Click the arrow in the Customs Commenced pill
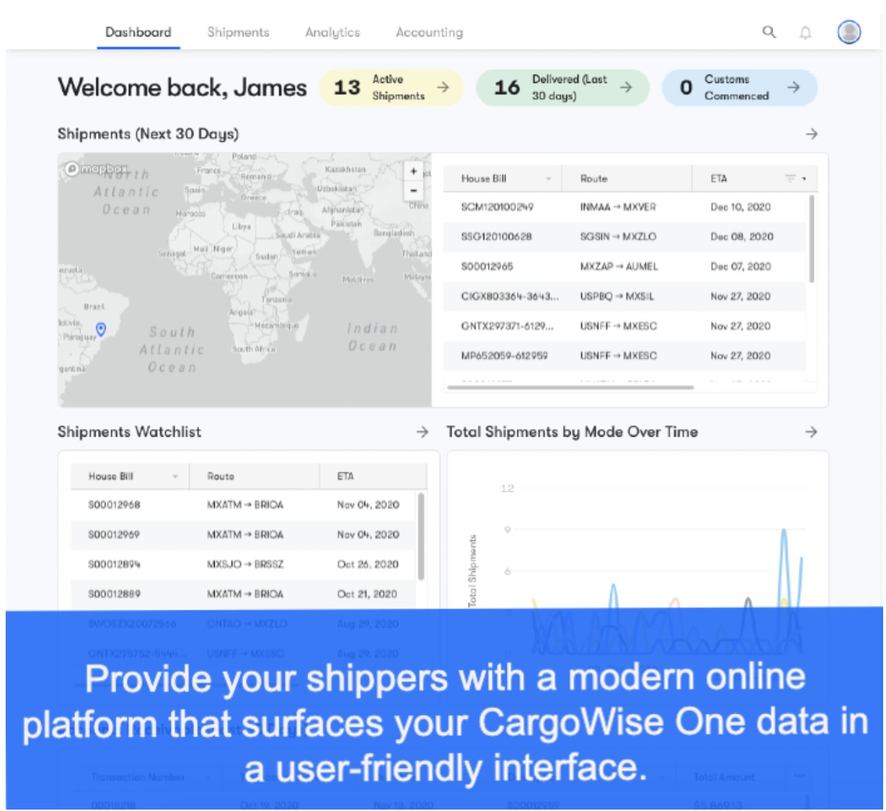The height and width of the screenshot is (811, 886). point(794,87)
